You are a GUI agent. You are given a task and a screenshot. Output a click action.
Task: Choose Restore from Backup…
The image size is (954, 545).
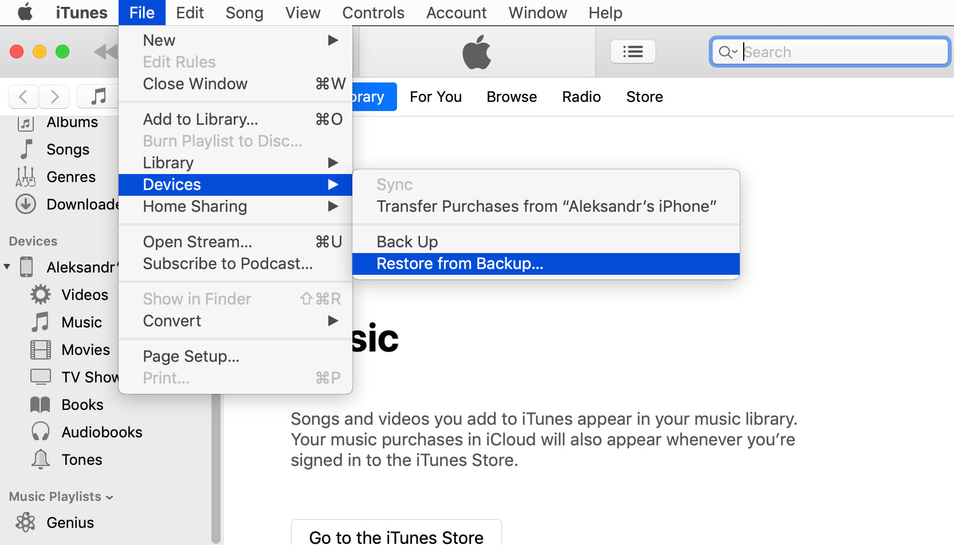tap(546, 263)
